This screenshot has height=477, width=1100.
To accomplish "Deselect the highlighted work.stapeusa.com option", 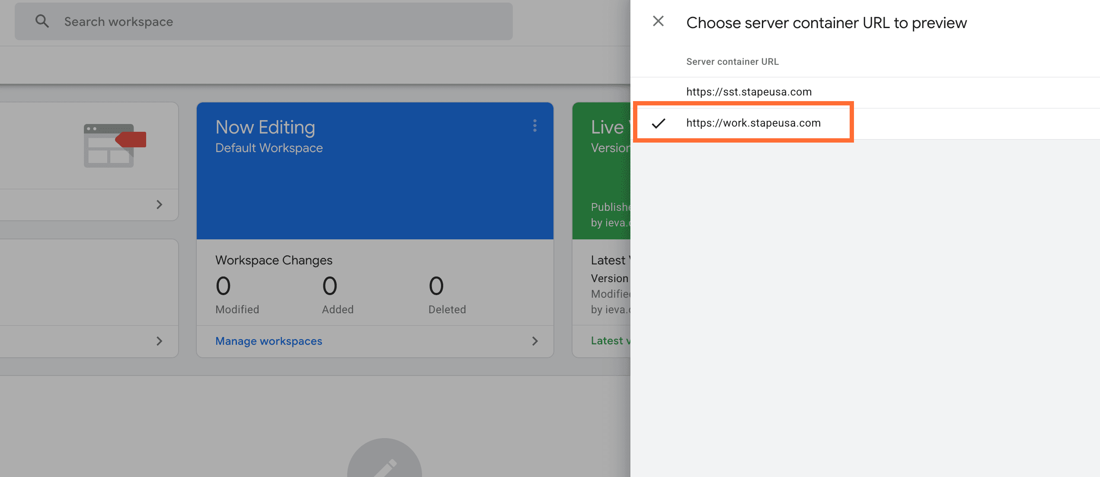I will [754, 123].
